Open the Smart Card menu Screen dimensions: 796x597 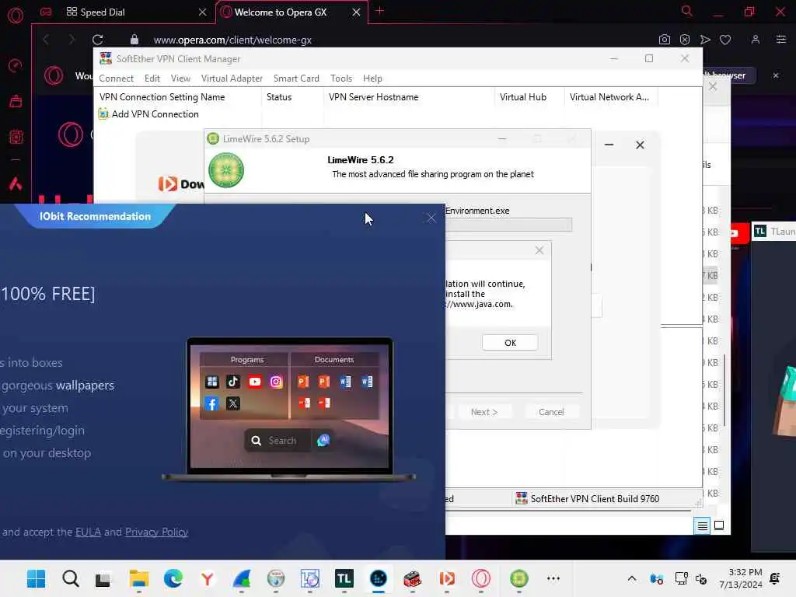click(296, 79)
